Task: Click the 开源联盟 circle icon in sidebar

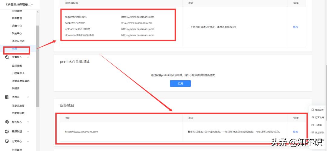Action: tap(7, 132)
